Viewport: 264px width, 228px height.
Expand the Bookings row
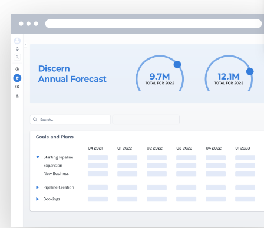(38, 199)
